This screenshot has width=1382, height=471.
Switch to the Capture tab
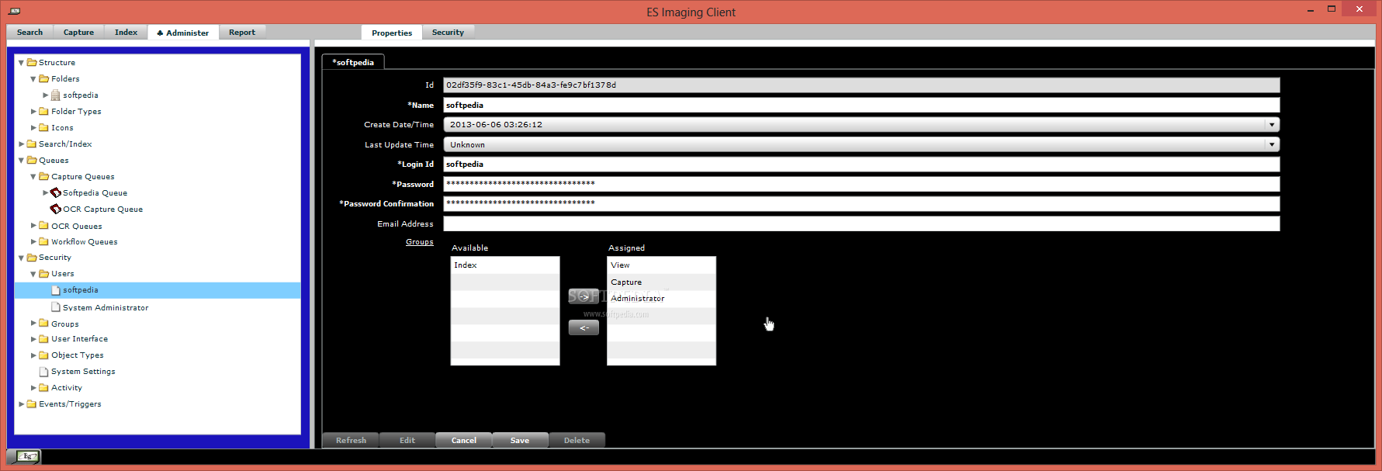78,32
